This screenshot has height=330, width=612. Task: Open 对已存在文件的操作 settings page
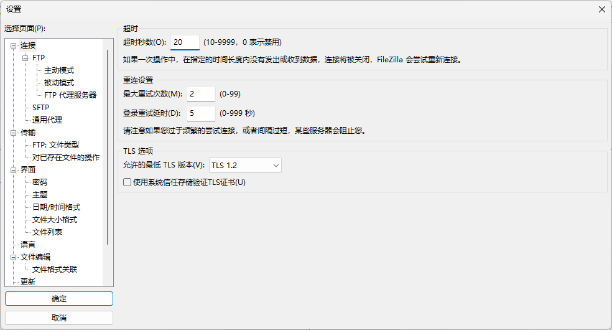tap(66, 158)
